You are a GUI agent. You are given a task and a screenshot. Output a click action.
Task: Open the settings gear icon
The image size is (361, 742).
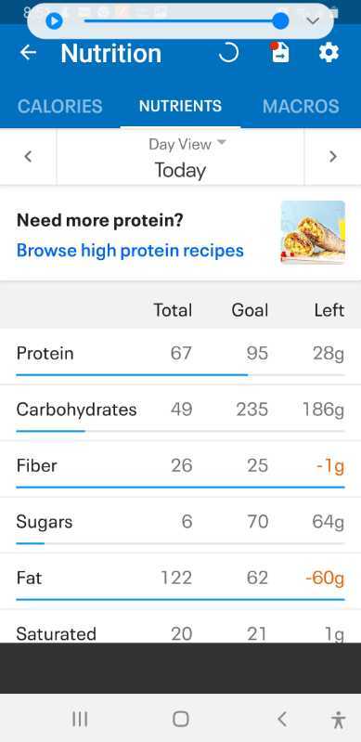329,53
